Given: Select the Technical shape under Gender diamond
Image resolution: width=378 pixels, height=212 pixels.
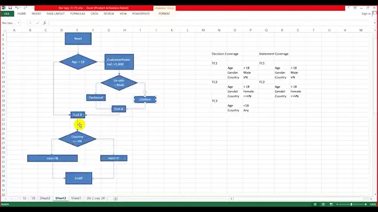Looking at the screenshot, I should click(96, 97).
